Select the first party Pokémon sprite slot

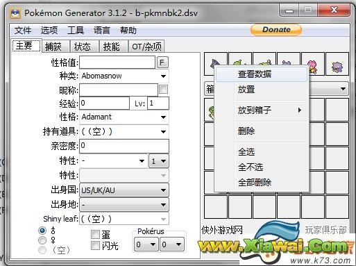pyautogui.click(x=216, y=64)
